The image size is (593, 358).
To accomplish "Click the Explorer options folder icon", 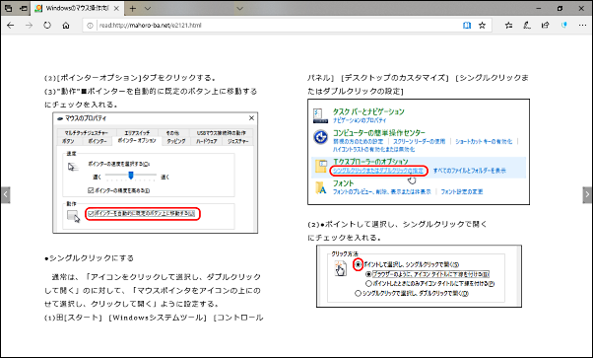I will [x=321, y=166].
